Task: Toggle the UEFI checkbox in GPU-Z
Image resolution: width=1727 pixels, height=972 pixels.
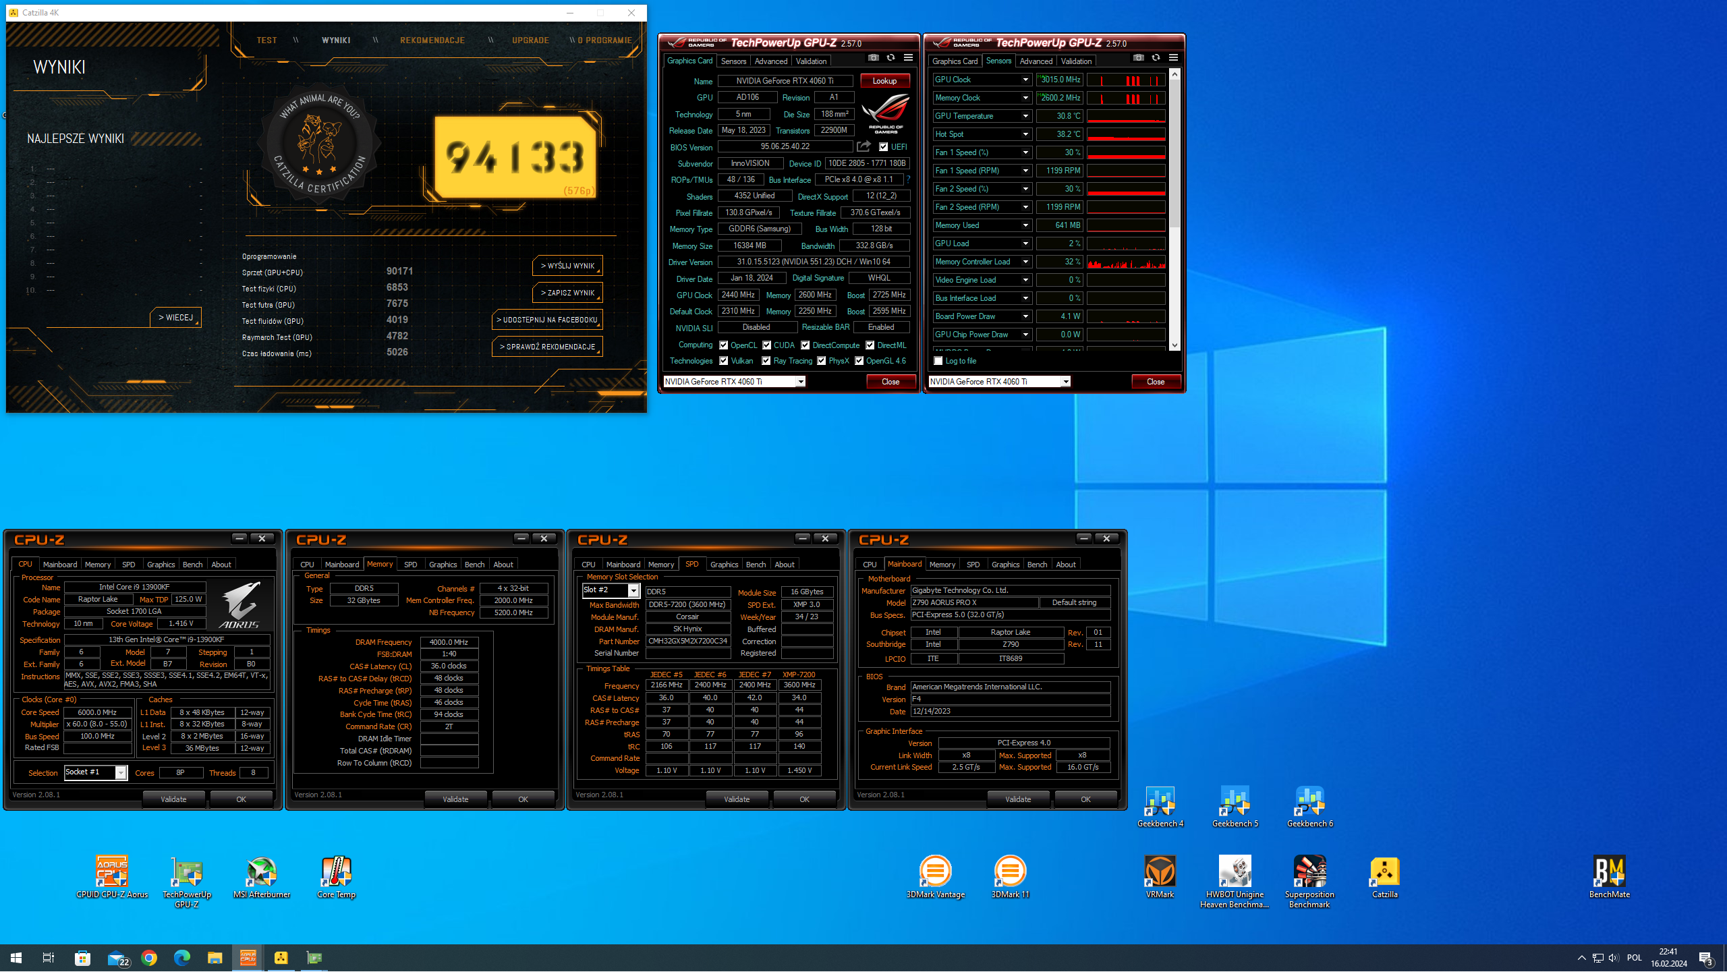Action: 883,147
